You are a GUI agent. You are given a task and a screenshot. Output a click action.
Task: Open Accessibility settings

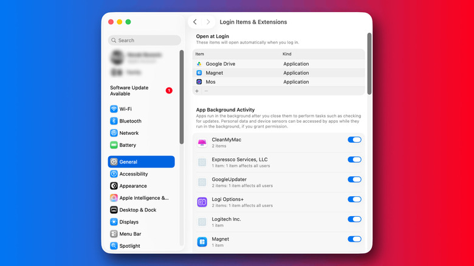tap(141, 174)
